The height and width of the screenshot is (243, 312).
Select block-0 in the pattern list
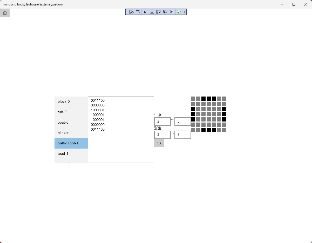tap(71, 101)
